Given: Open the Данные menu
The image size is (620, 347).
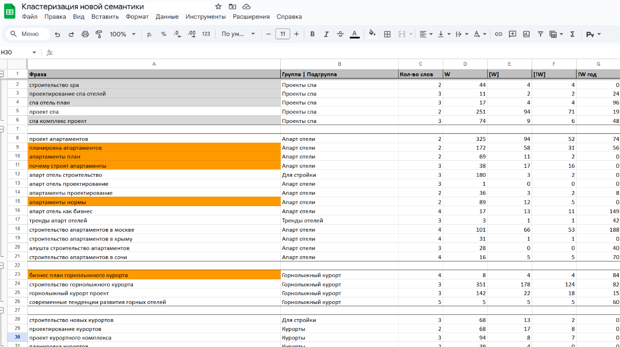Looking at the screenshot, I should [167, 17].
